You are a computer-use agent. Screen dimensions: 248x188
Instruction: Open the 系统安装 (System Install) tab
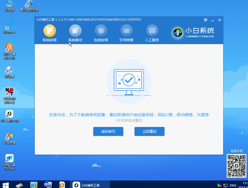coord(49,33)
